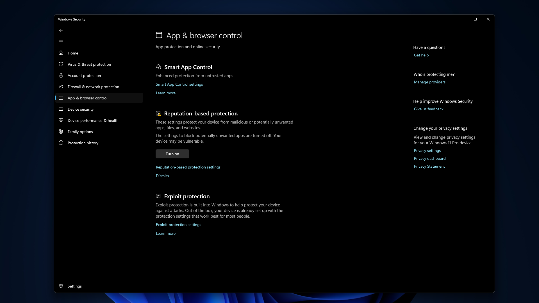539x303 pixels.
Task: Click the Home house icon
Action: 61,53
